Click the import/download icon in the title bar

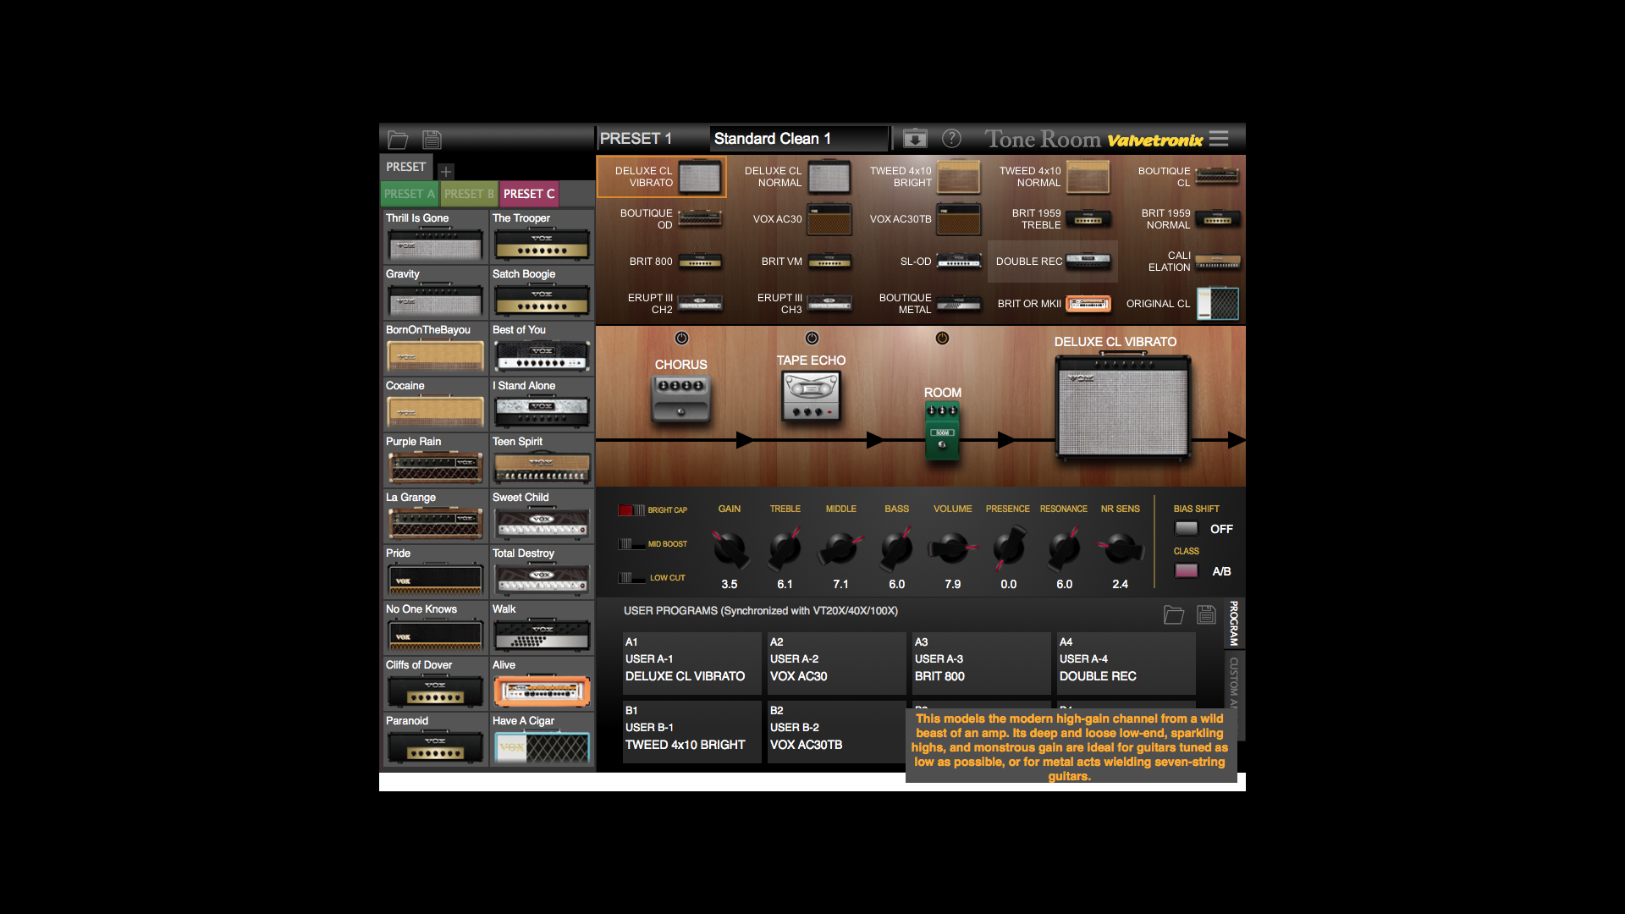914,138
